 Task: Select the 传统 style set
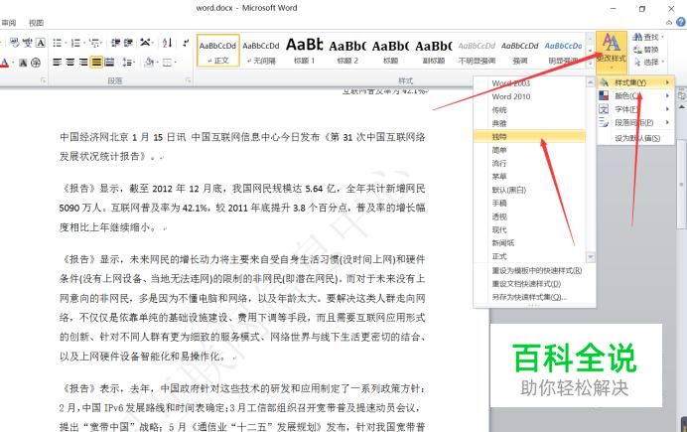(529, 109)
